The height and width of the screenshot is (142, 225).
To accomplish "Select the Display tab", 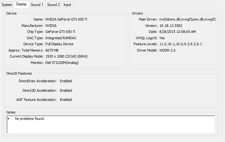I will (22, 4).
